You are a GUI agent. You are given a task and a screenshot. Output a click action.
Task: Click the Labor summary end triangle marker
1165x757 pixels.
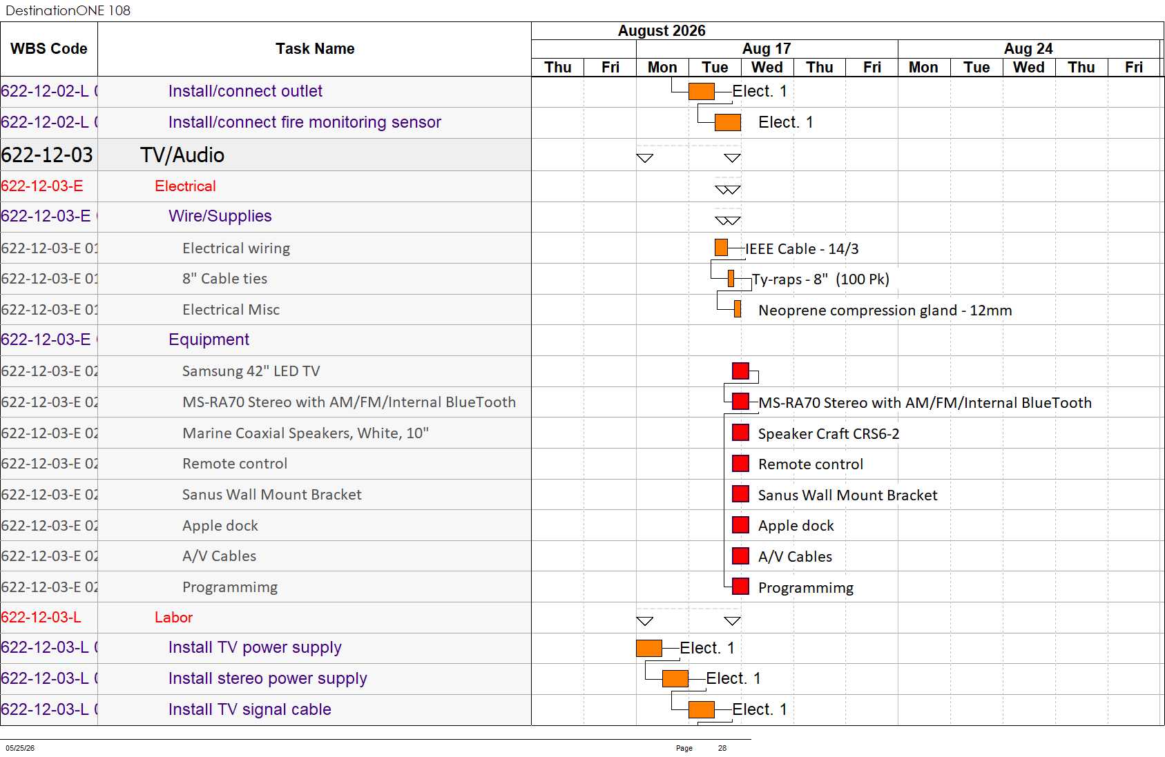pyautogui.click(x=732, y=621)
